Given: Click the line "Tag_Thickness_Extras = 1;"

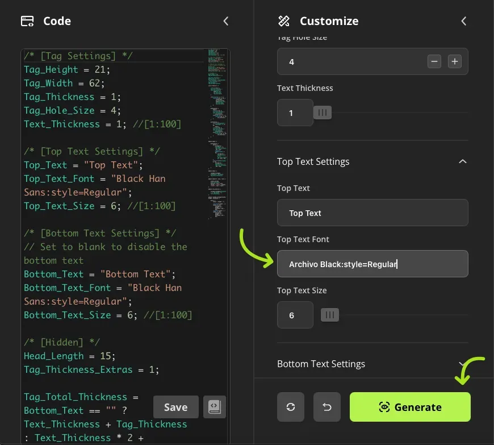Looking at the screenshot, I should point(91,369).
